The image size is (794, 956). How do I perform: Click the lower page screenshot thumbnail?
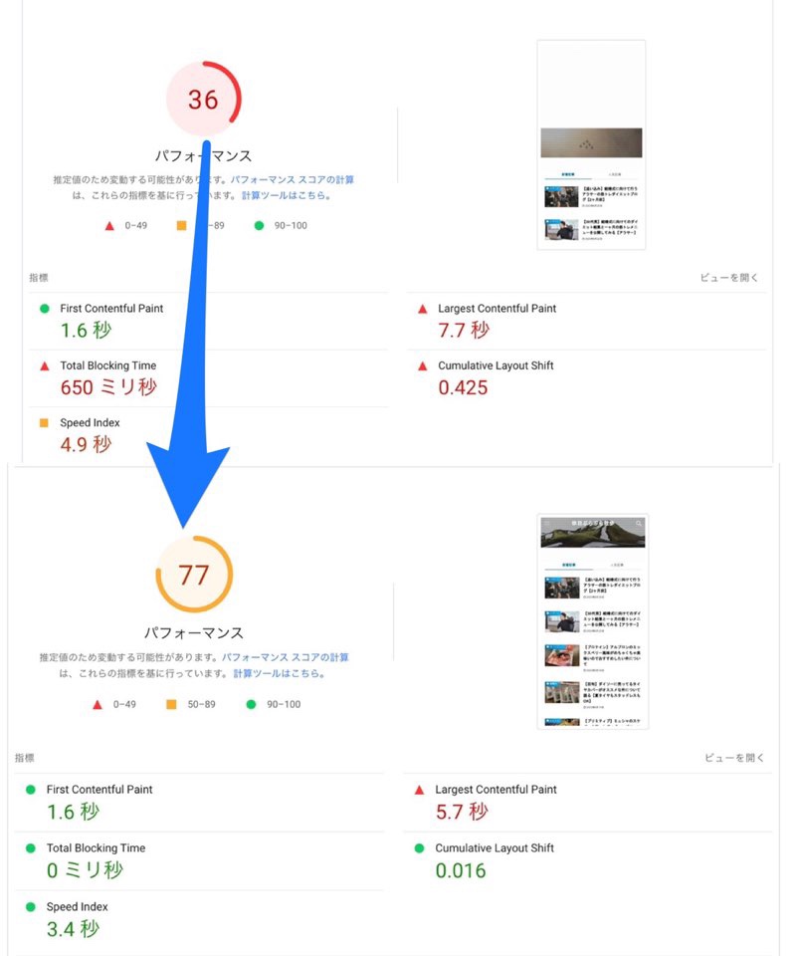point(592,621)
